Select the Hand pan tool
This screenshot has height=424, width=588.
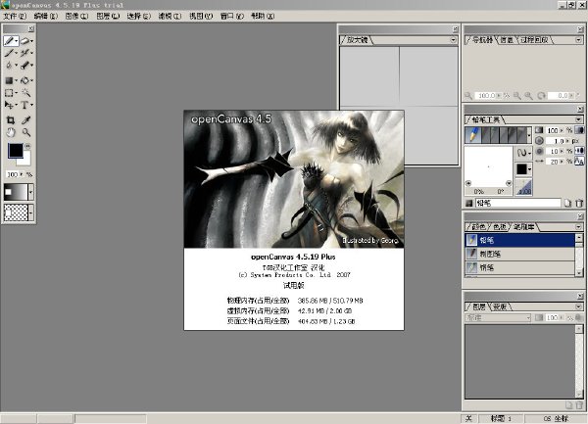tap(11, 132)
